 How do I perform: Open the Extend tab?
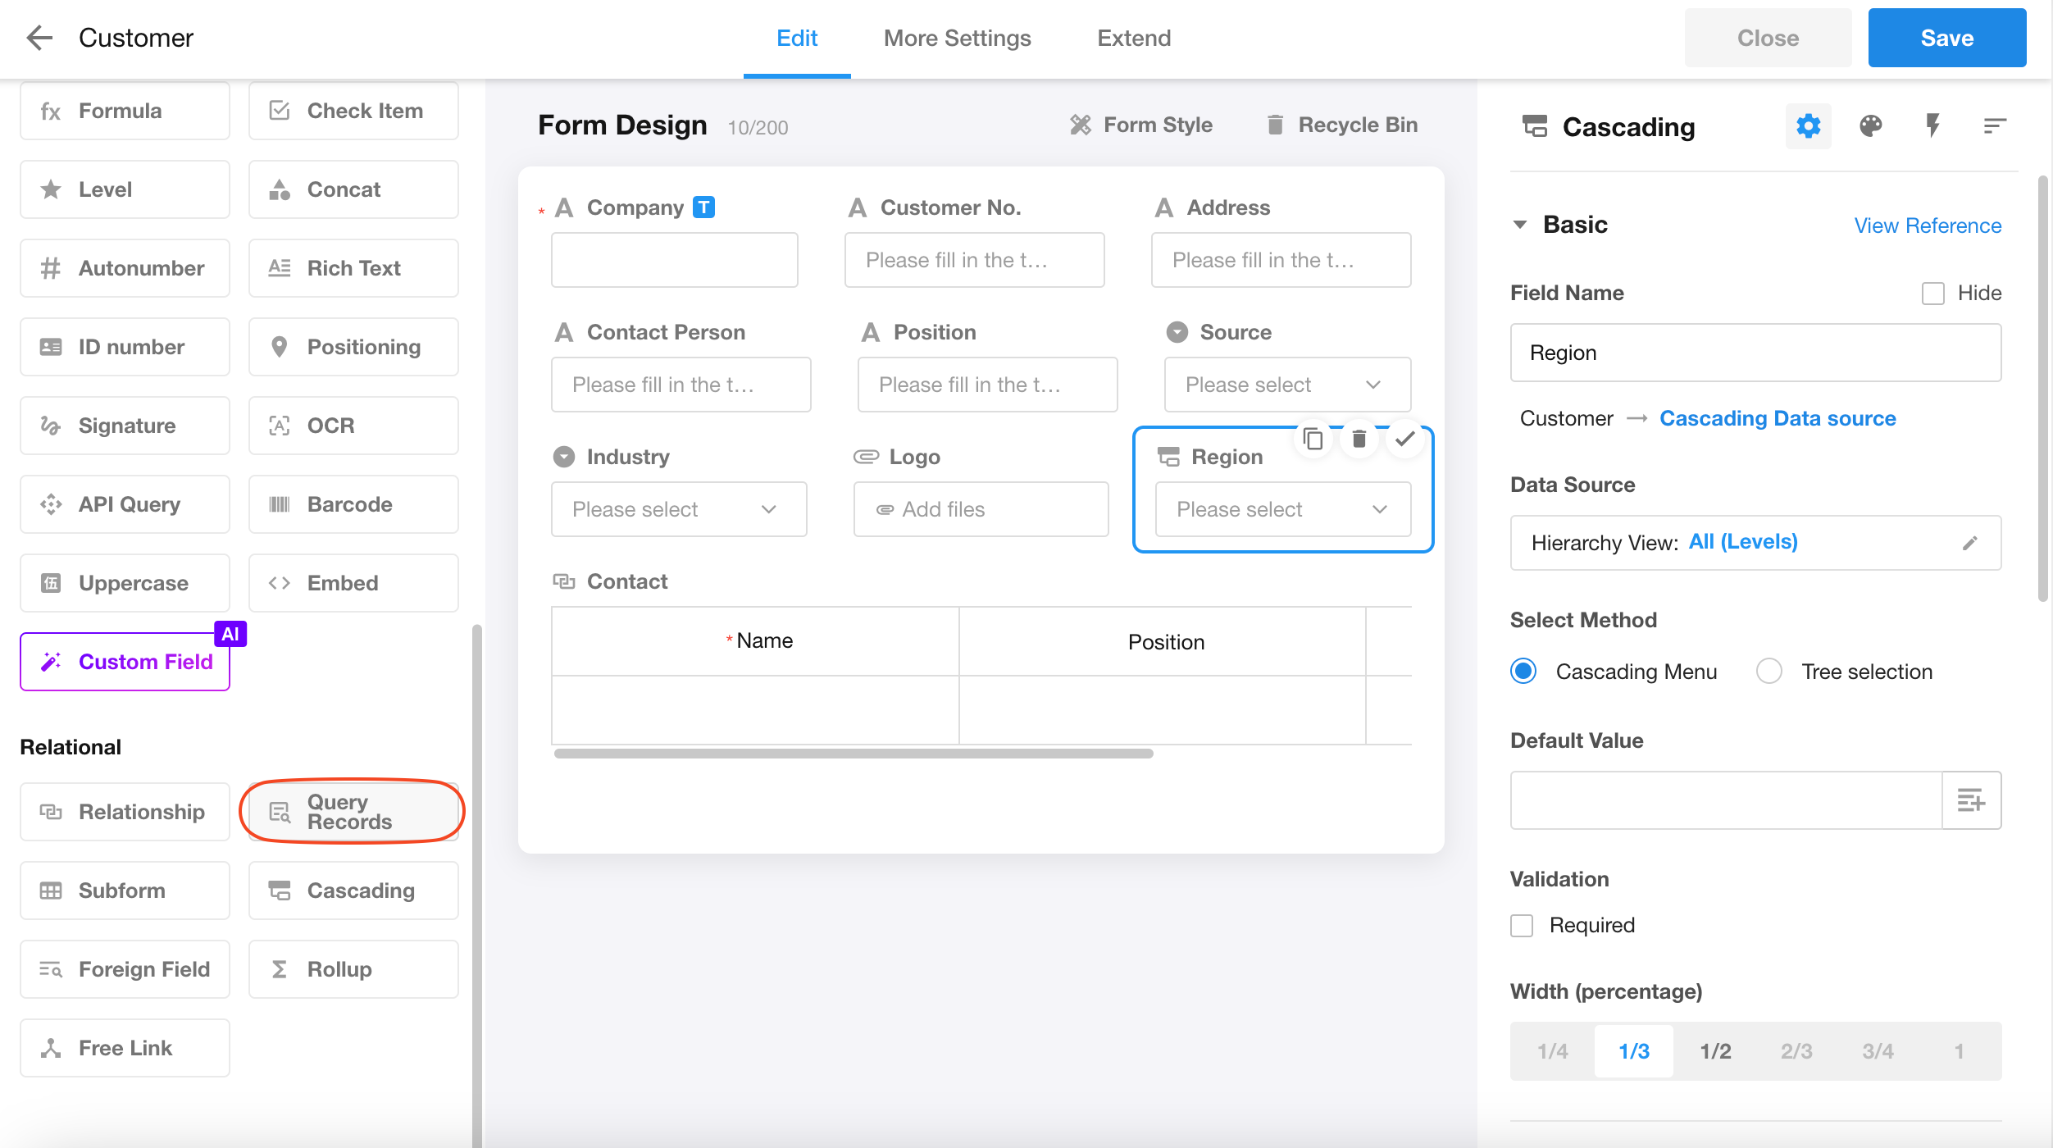[x=1133, y=38]
